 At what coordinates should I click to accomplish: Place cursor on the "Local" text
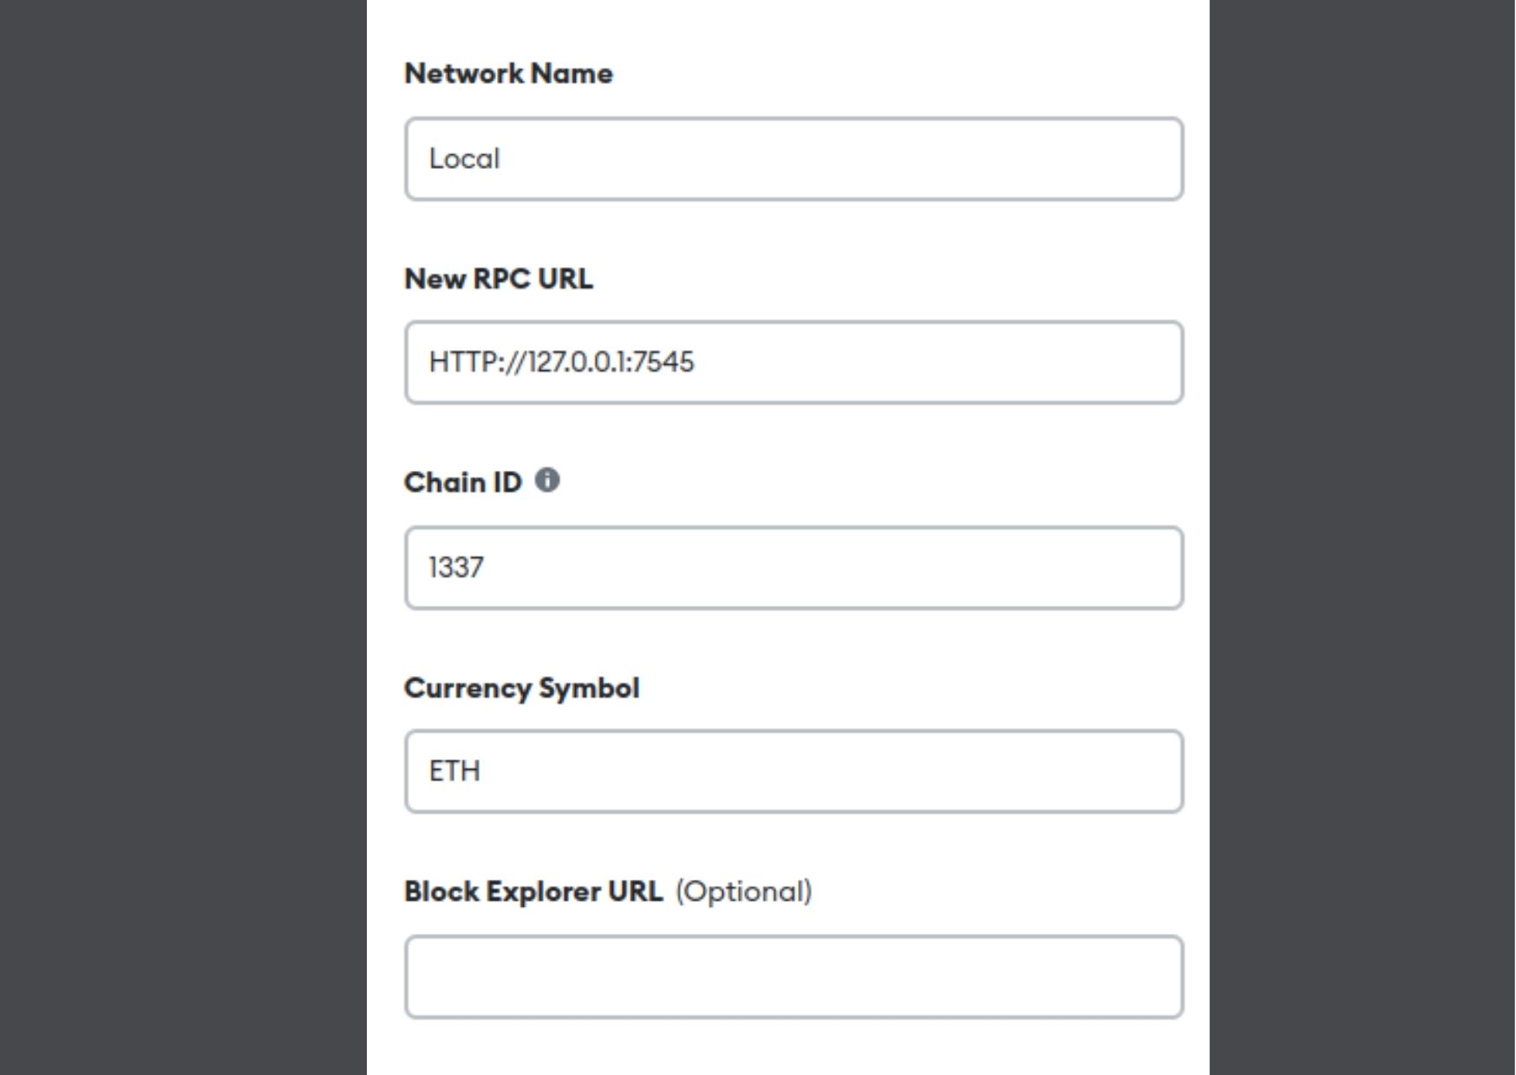(x=465, y=160)
